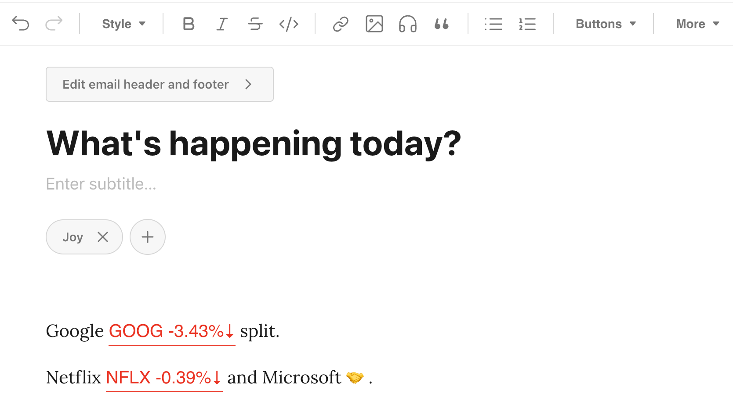Undo the last edit
Viewport: 733px width, 415px height.
[x=21, y=24]
